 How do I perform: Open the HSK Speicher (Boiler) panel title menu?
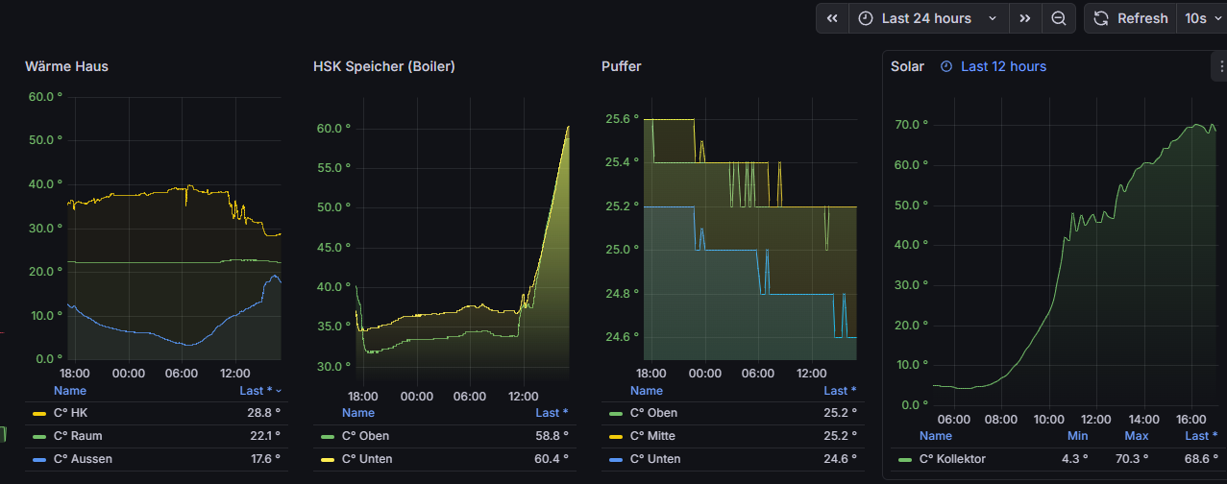point(383,66)
